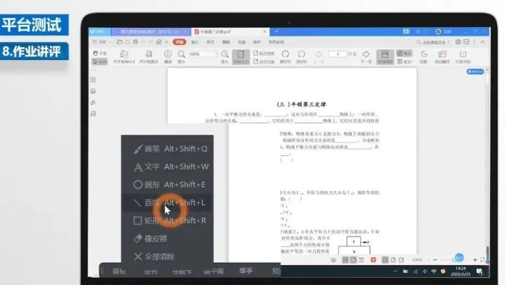
Task: Toggle the Chinese input method indicator
Action: click(x=434, y=271)
